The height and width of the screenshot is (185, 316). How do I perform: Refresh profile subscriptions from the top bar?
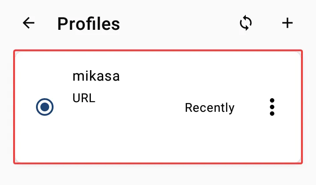(x=246, y=23)
